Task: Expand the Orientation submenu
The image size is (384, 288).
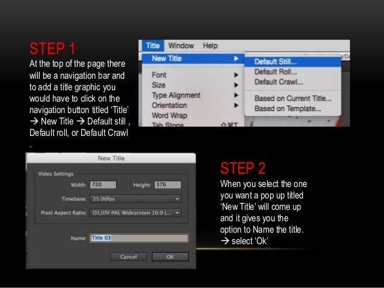Action: click(x=193, y=105)
